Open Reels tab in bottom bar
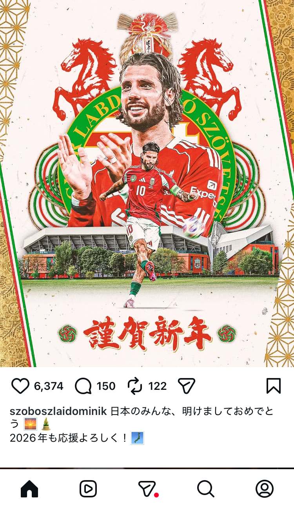294x508 pixels. click(88, 489)
